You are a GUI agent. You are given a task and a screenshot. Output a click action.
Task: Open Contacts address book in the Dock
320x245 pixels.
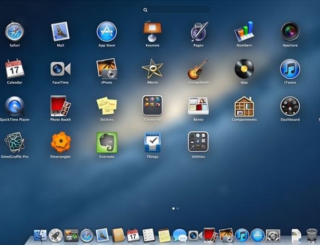click(x=118, y=236)
